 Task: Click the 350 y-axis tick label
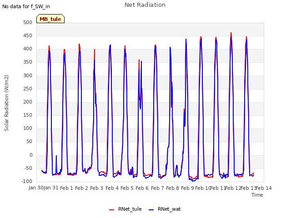[x=28, y=62]
